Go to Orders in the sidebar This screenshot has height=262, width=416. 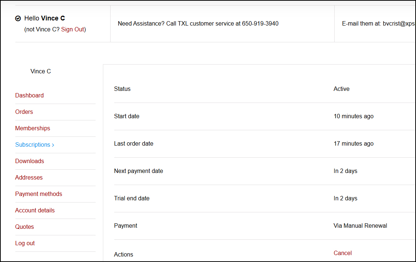(x=24, y=112)
